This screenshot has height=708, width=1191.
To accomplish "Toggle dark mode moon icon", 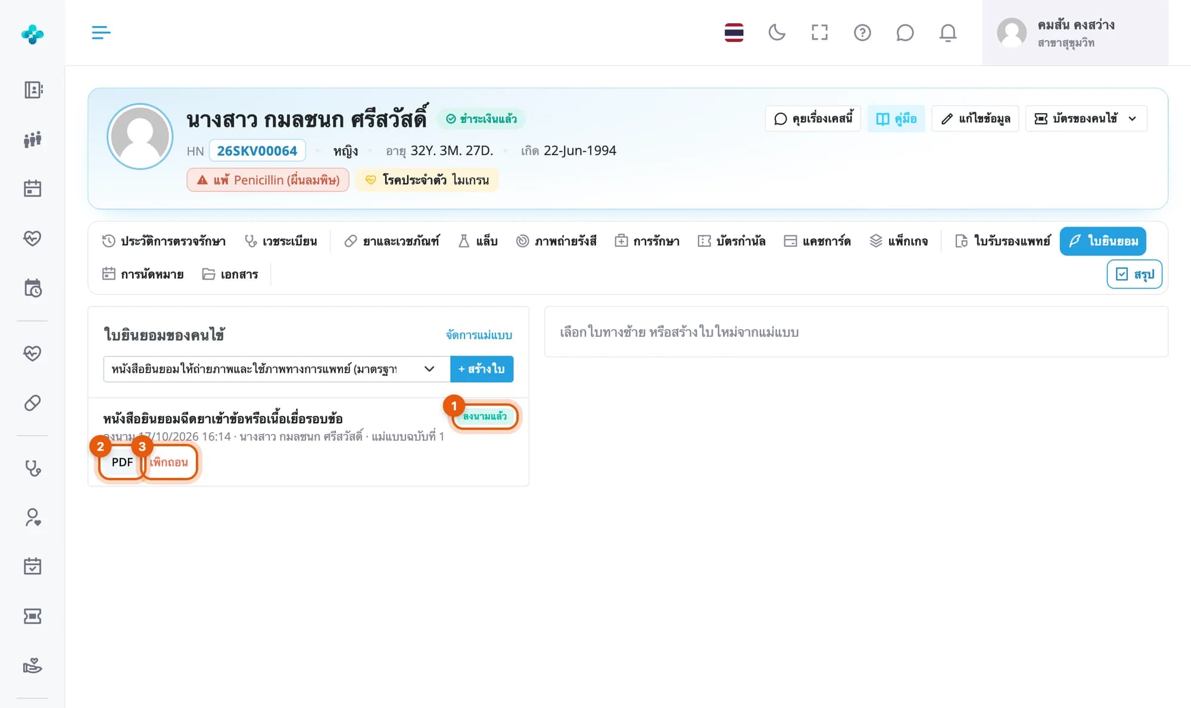I will tap(777, 32).
